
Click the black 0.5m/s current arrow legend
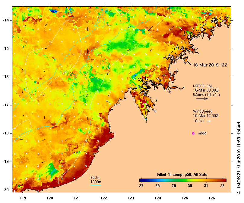click(202, 98)
